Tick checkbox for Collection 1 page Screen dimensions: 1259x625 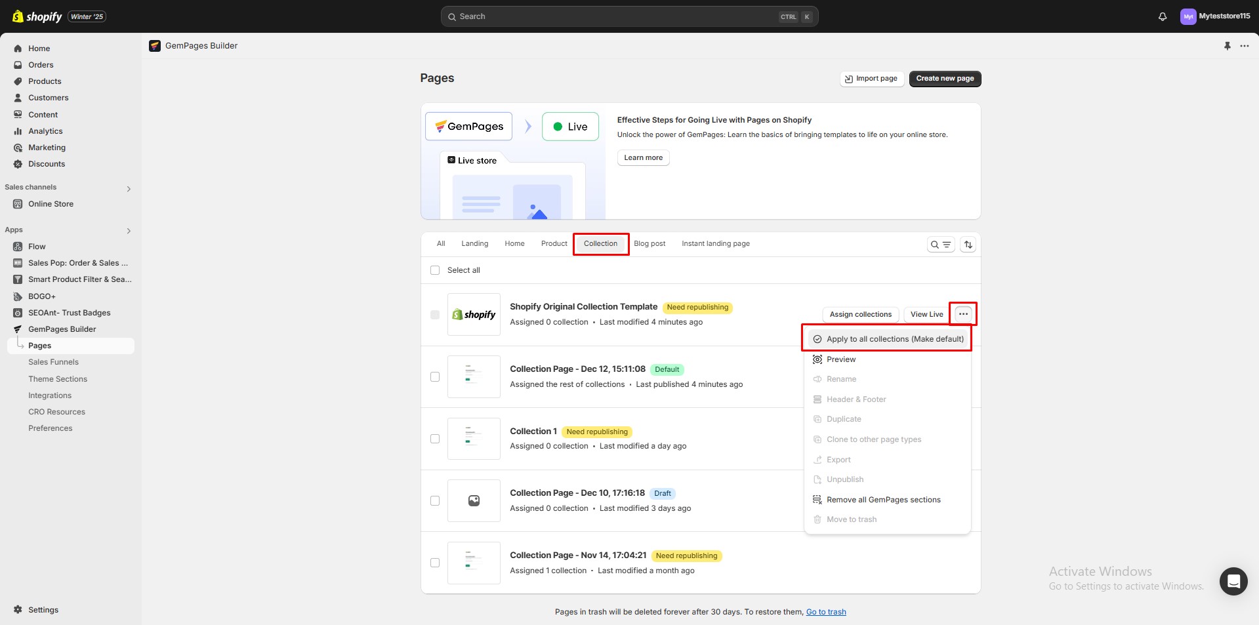435,439
